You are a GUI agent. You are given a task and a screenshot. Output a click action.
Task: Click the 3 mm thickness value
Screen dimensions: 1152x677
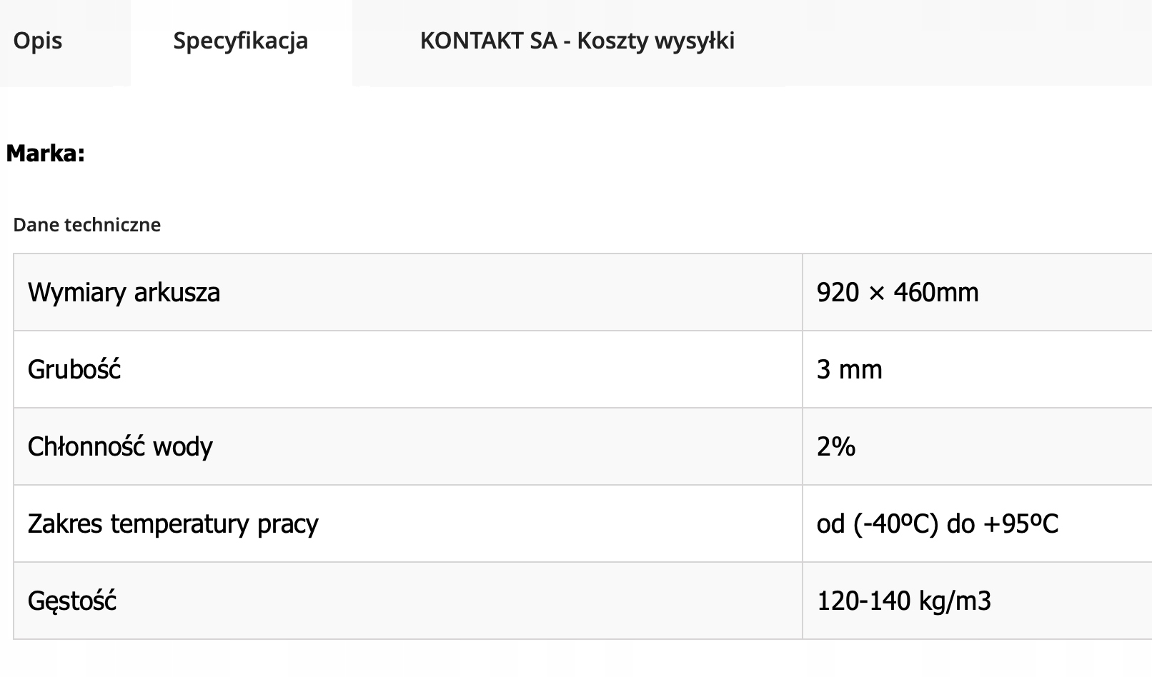click(x=849, y=370)
